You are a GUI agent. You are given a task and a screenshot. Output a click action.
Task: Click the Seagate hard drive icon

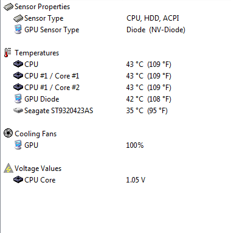point(18,111)
